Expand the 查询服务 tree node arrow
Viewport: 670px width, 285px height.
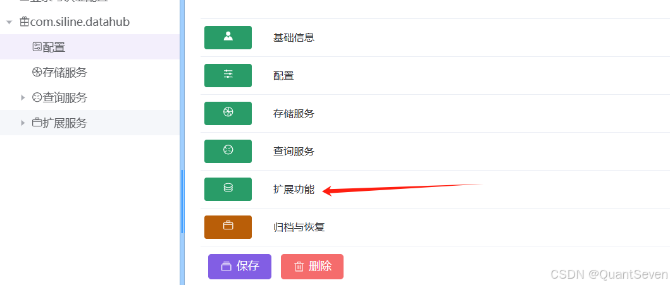pyautogui.click(x=23, y=98)
